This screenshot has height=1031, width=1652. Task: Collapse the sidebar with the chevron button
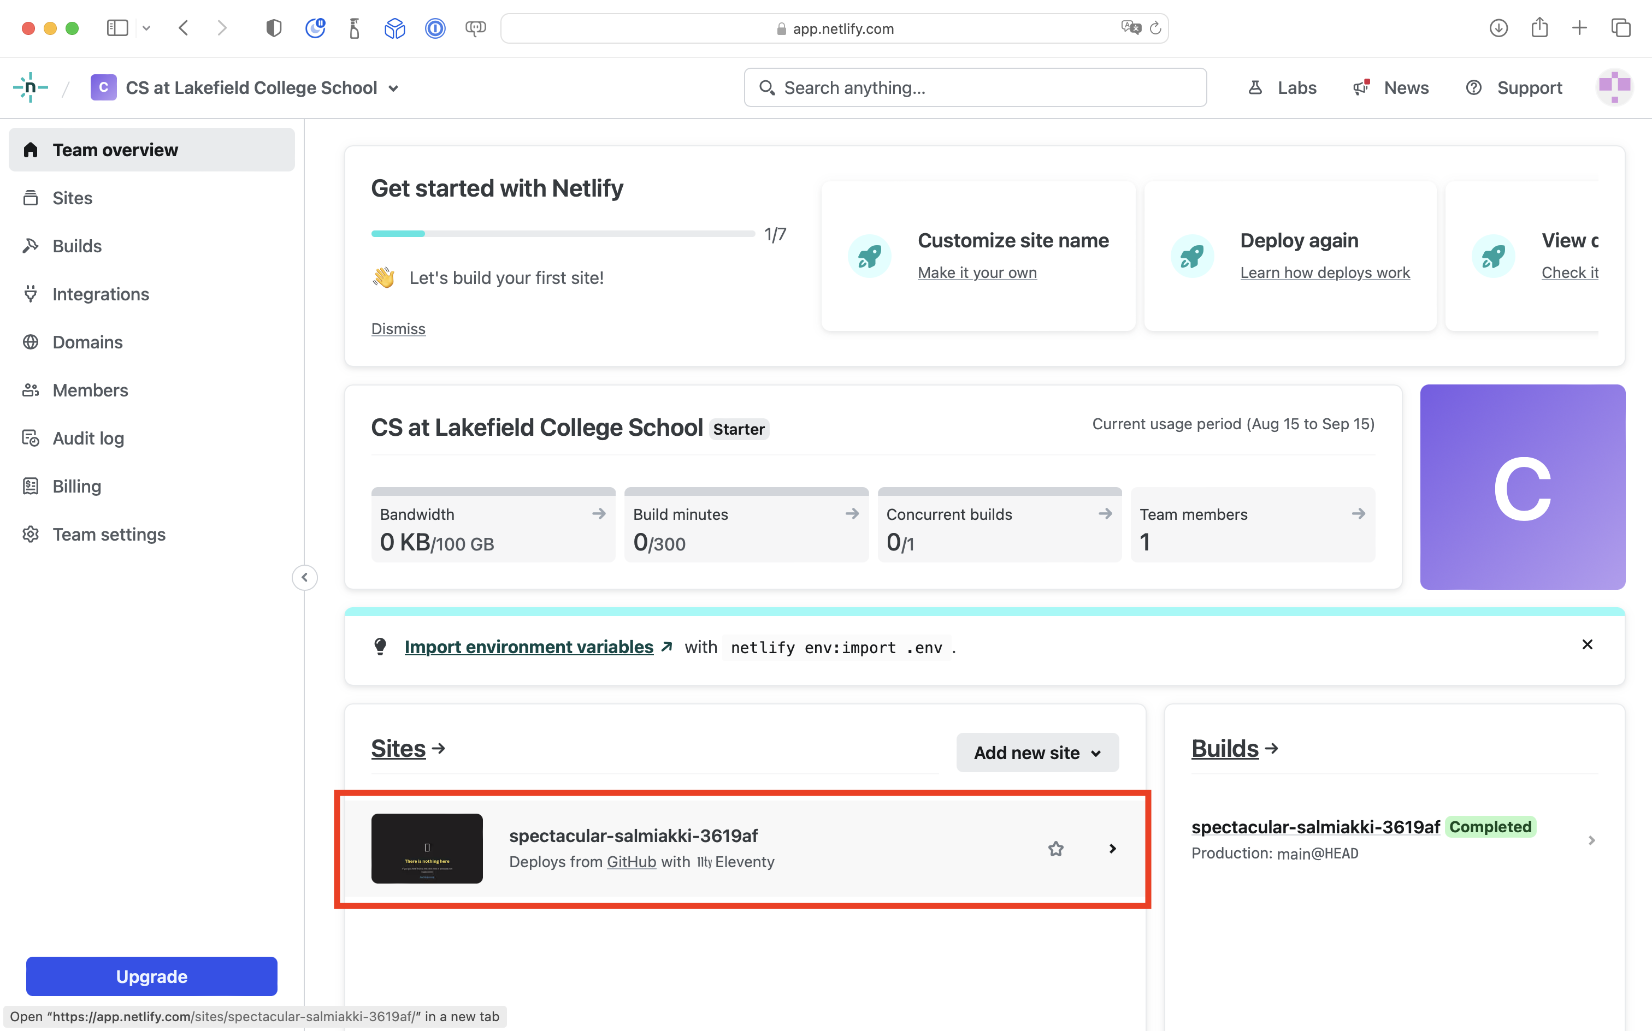tap(304, 578)
